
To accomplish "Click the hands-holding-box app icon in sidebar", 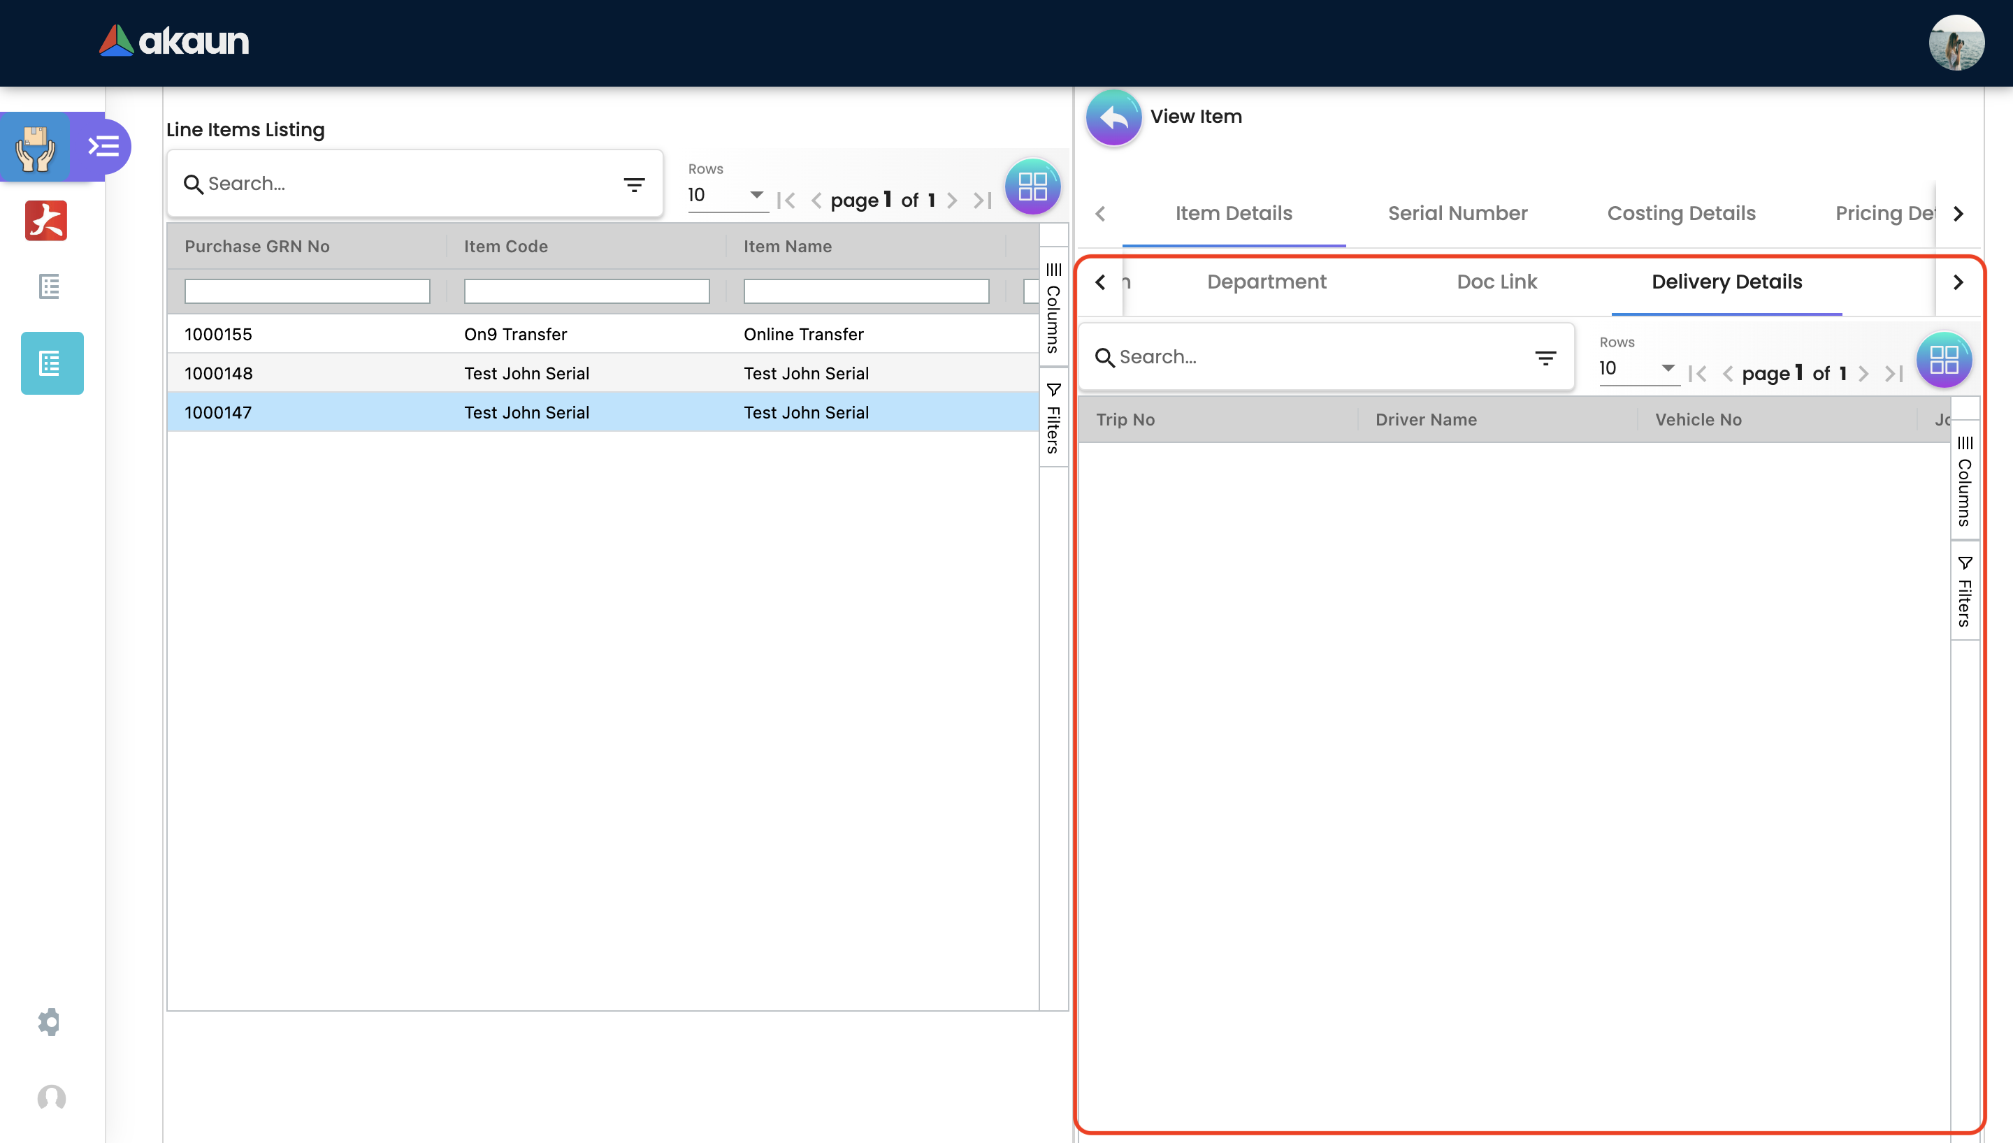I will pyautogui.click(x=36, y=147).
